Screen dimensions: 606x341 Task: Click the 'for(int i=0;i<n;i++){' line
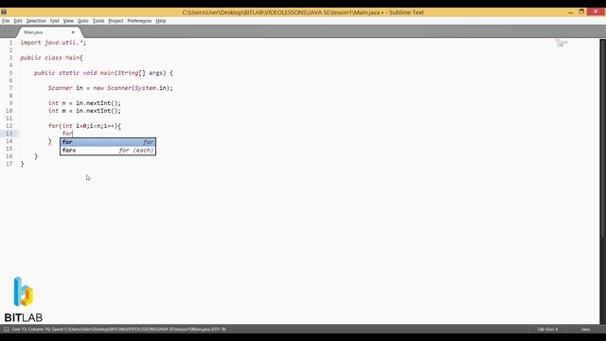point(84,126)
